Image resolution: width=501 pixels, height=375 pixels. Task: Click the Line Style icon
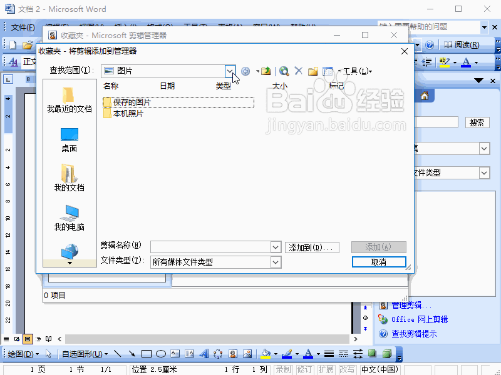pos(329,354)
